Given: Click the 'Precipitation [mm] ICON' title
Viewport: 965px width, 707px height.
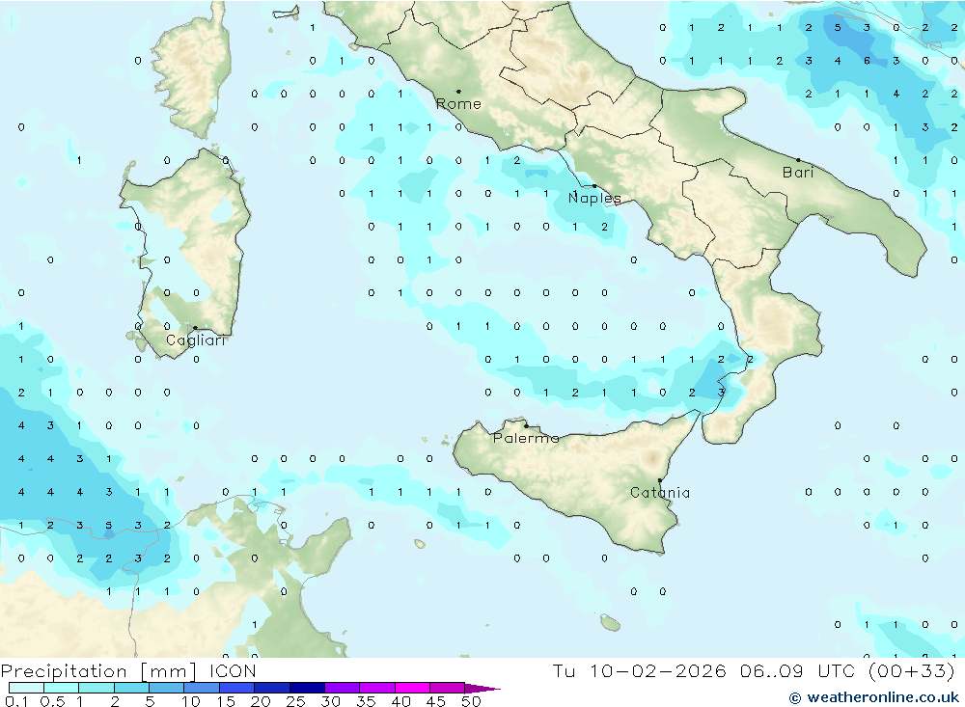Looking at the screenshot, I should (128, 670).
